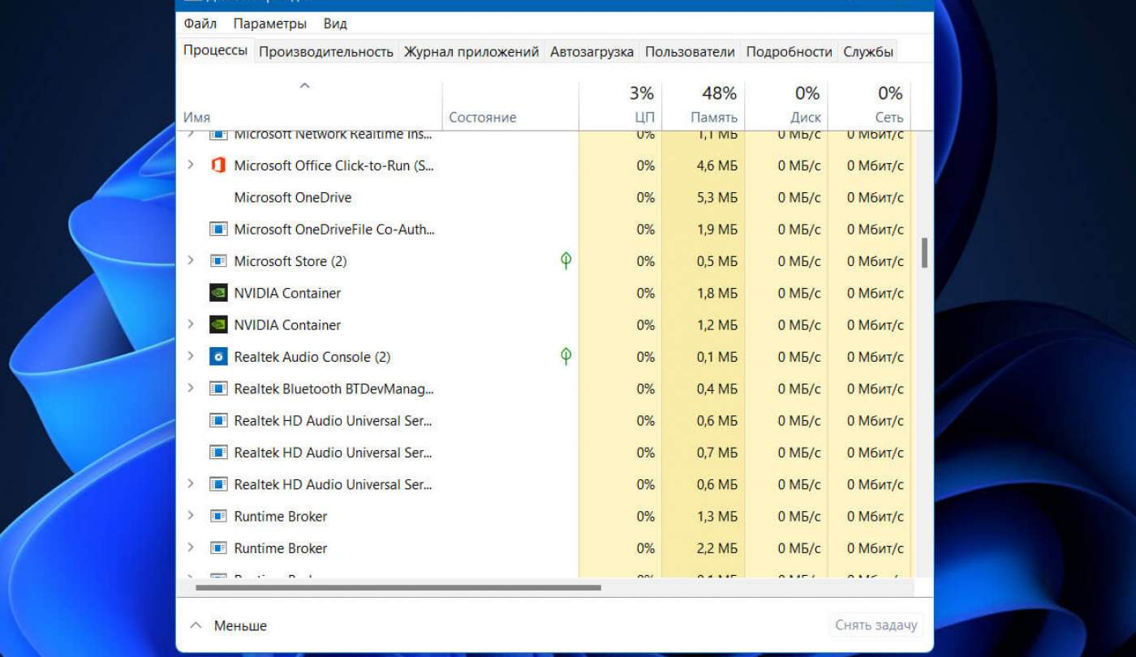The width and height of the screenshot is (1136, 657).
Task: Click the Снять задачу button
Action: 876,625
